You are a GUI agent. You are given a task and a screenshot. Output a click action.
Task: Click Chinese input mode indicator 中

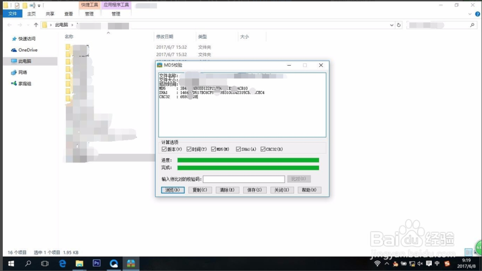[x=437, y=264]
